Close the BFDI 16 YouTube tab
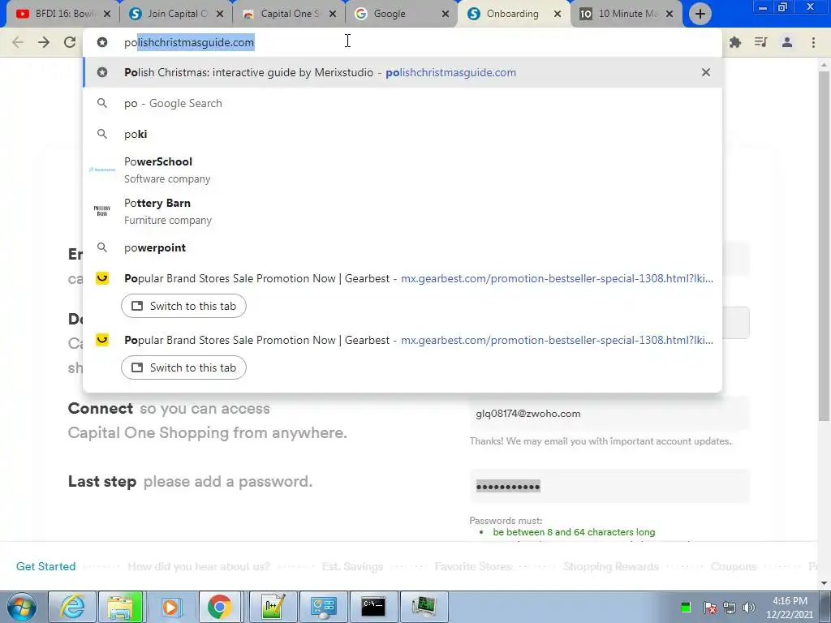This screenshot has width=831, height=623. 107,15
